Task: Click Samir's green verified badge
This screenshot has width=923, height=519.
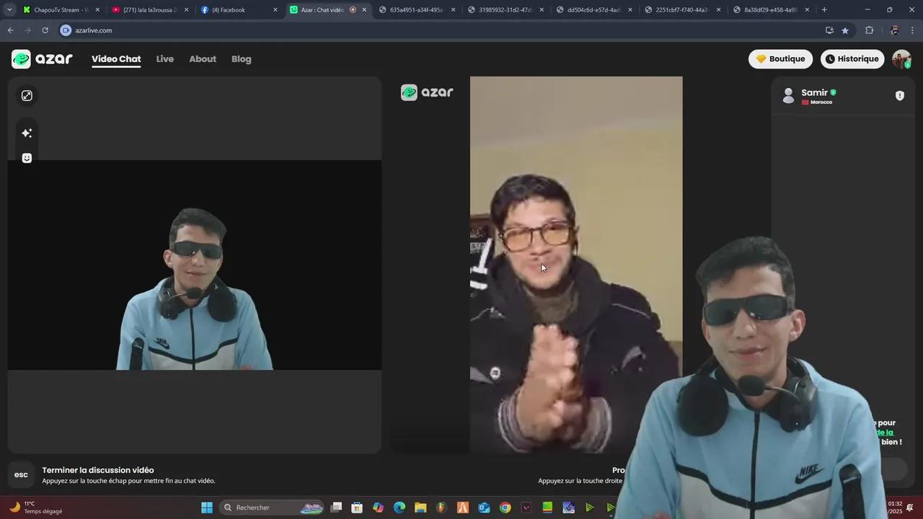Action: click(x=833, y=92)
